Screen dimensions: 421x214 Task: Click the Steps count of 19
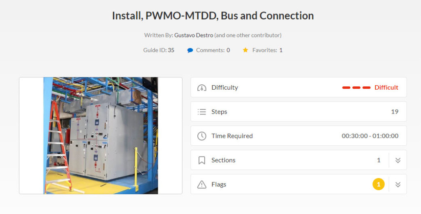pyautogui.click(x=394, y=112)
